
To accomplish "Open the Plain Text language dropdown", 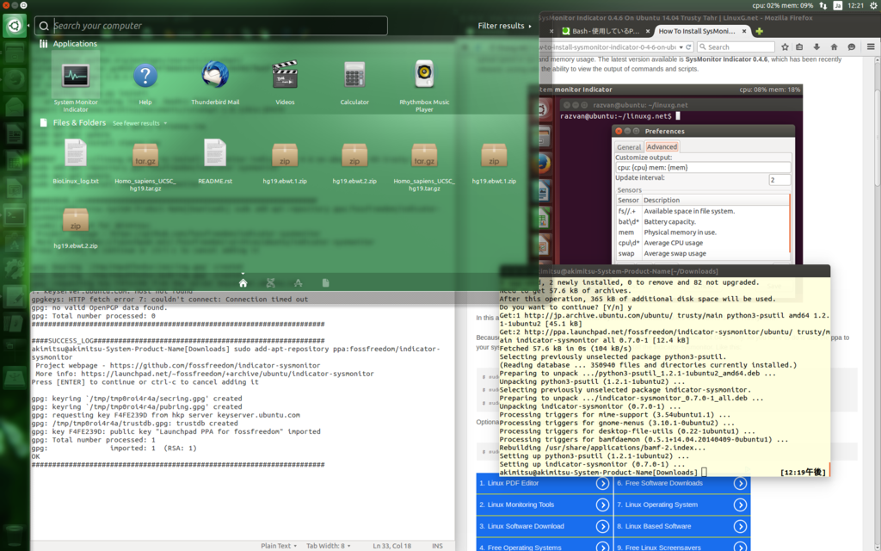I will tap(279, 546).
